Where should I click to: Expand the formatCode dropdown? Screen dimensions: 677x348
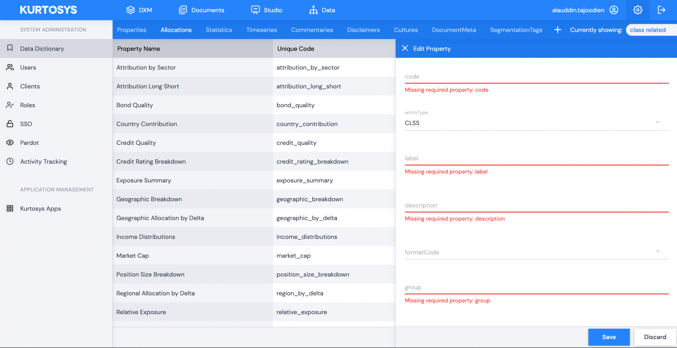[x=657, y=251]
